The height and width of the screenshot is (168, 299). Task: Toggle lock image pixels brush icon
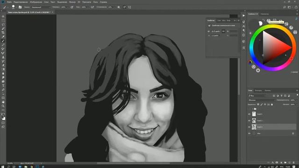coord(262,105)
